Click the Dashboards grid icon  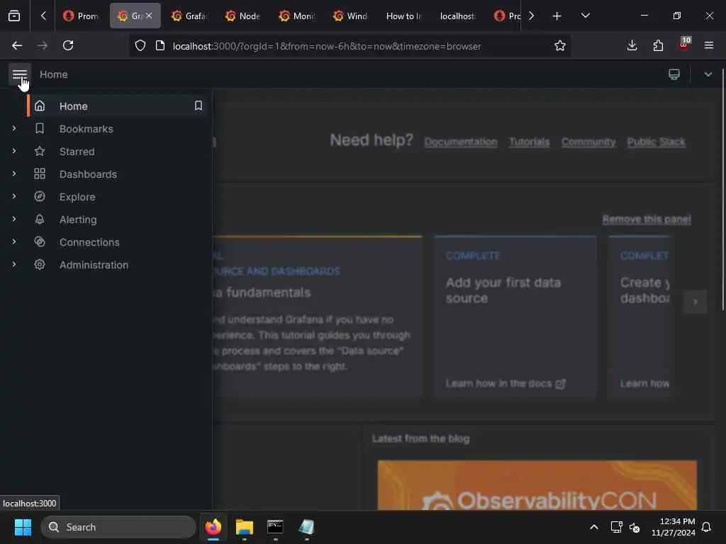click(x=40, y=174)
